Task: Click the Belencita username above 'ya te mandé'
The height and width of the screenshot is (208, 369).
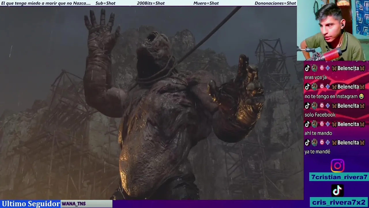Action: (348, 142)
